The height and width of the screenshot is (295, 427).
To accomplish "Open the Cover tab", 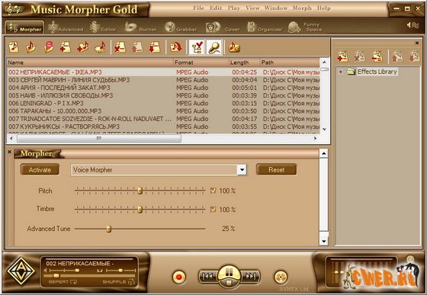I will tap(223, 27).
